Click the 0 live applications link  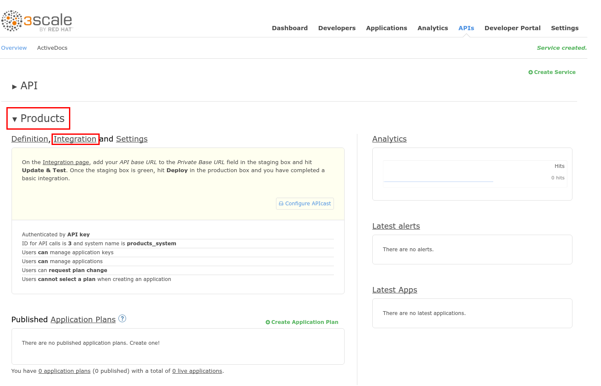(197, 371)
